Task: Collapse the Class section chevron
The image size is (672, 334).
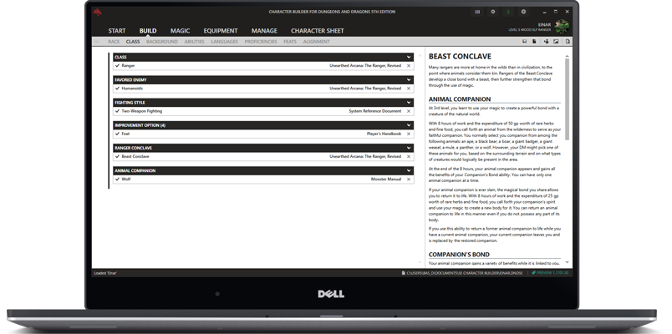Action: point(409,57)
